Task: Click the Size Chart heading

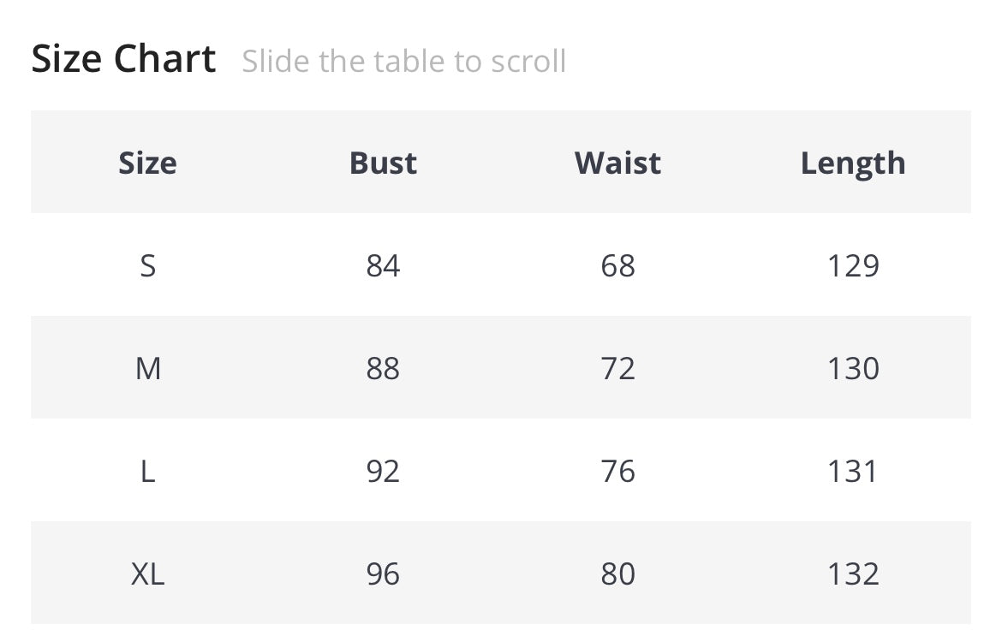Action: [123, 60]
